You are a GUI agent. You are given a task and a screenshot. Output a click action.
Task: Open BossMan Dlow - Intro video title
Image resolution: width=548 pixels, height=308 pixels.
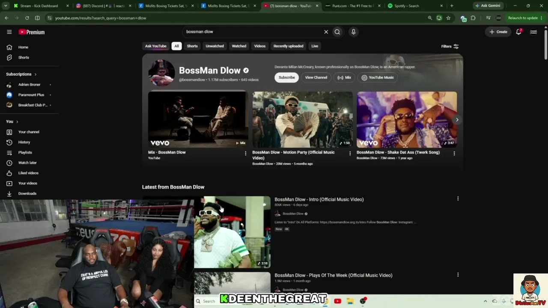319,199
